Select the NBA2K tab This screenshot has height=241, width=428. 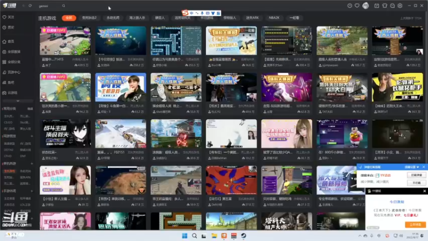pyautogui.click(x=274, y=18)
